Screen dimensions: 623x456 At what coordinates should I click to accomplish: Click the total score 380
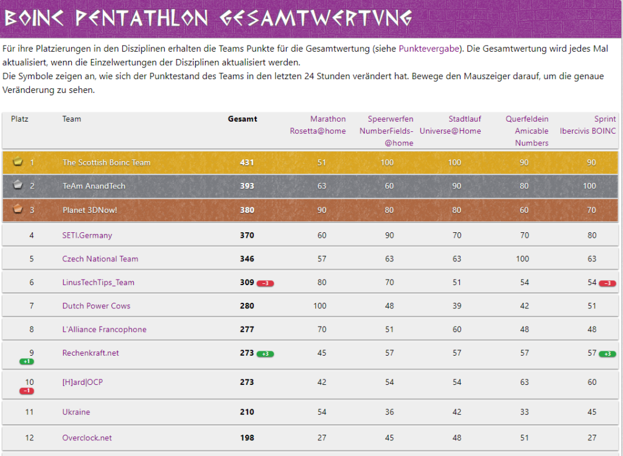pyautogui.click(x=247, y=210)
